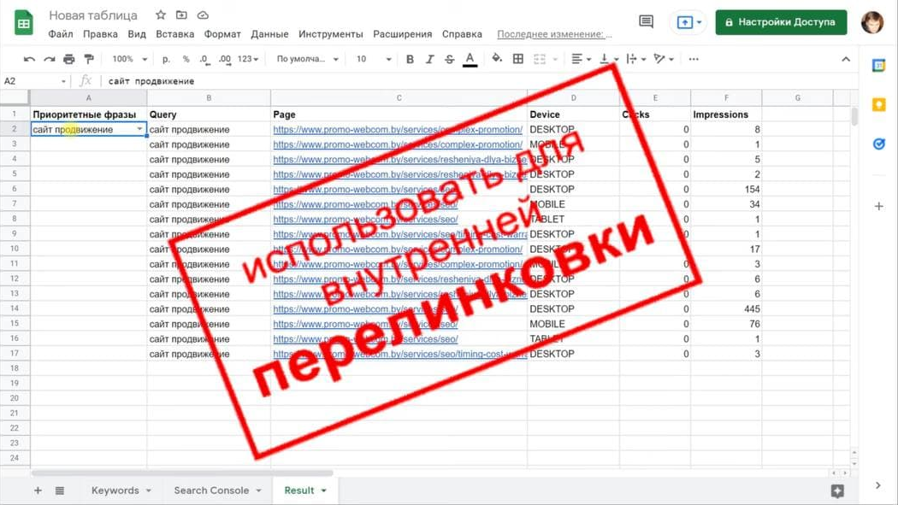Switch to the Keywords sheet tab
The height and width of the screenshot is (505, 898).
(115, 490)
